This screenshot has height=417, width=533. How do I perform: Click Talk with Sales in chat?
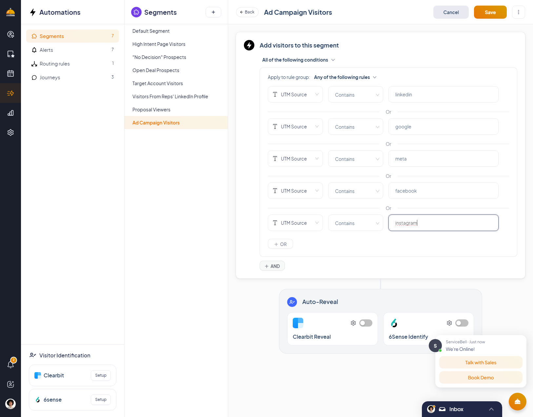coord(481,363)
